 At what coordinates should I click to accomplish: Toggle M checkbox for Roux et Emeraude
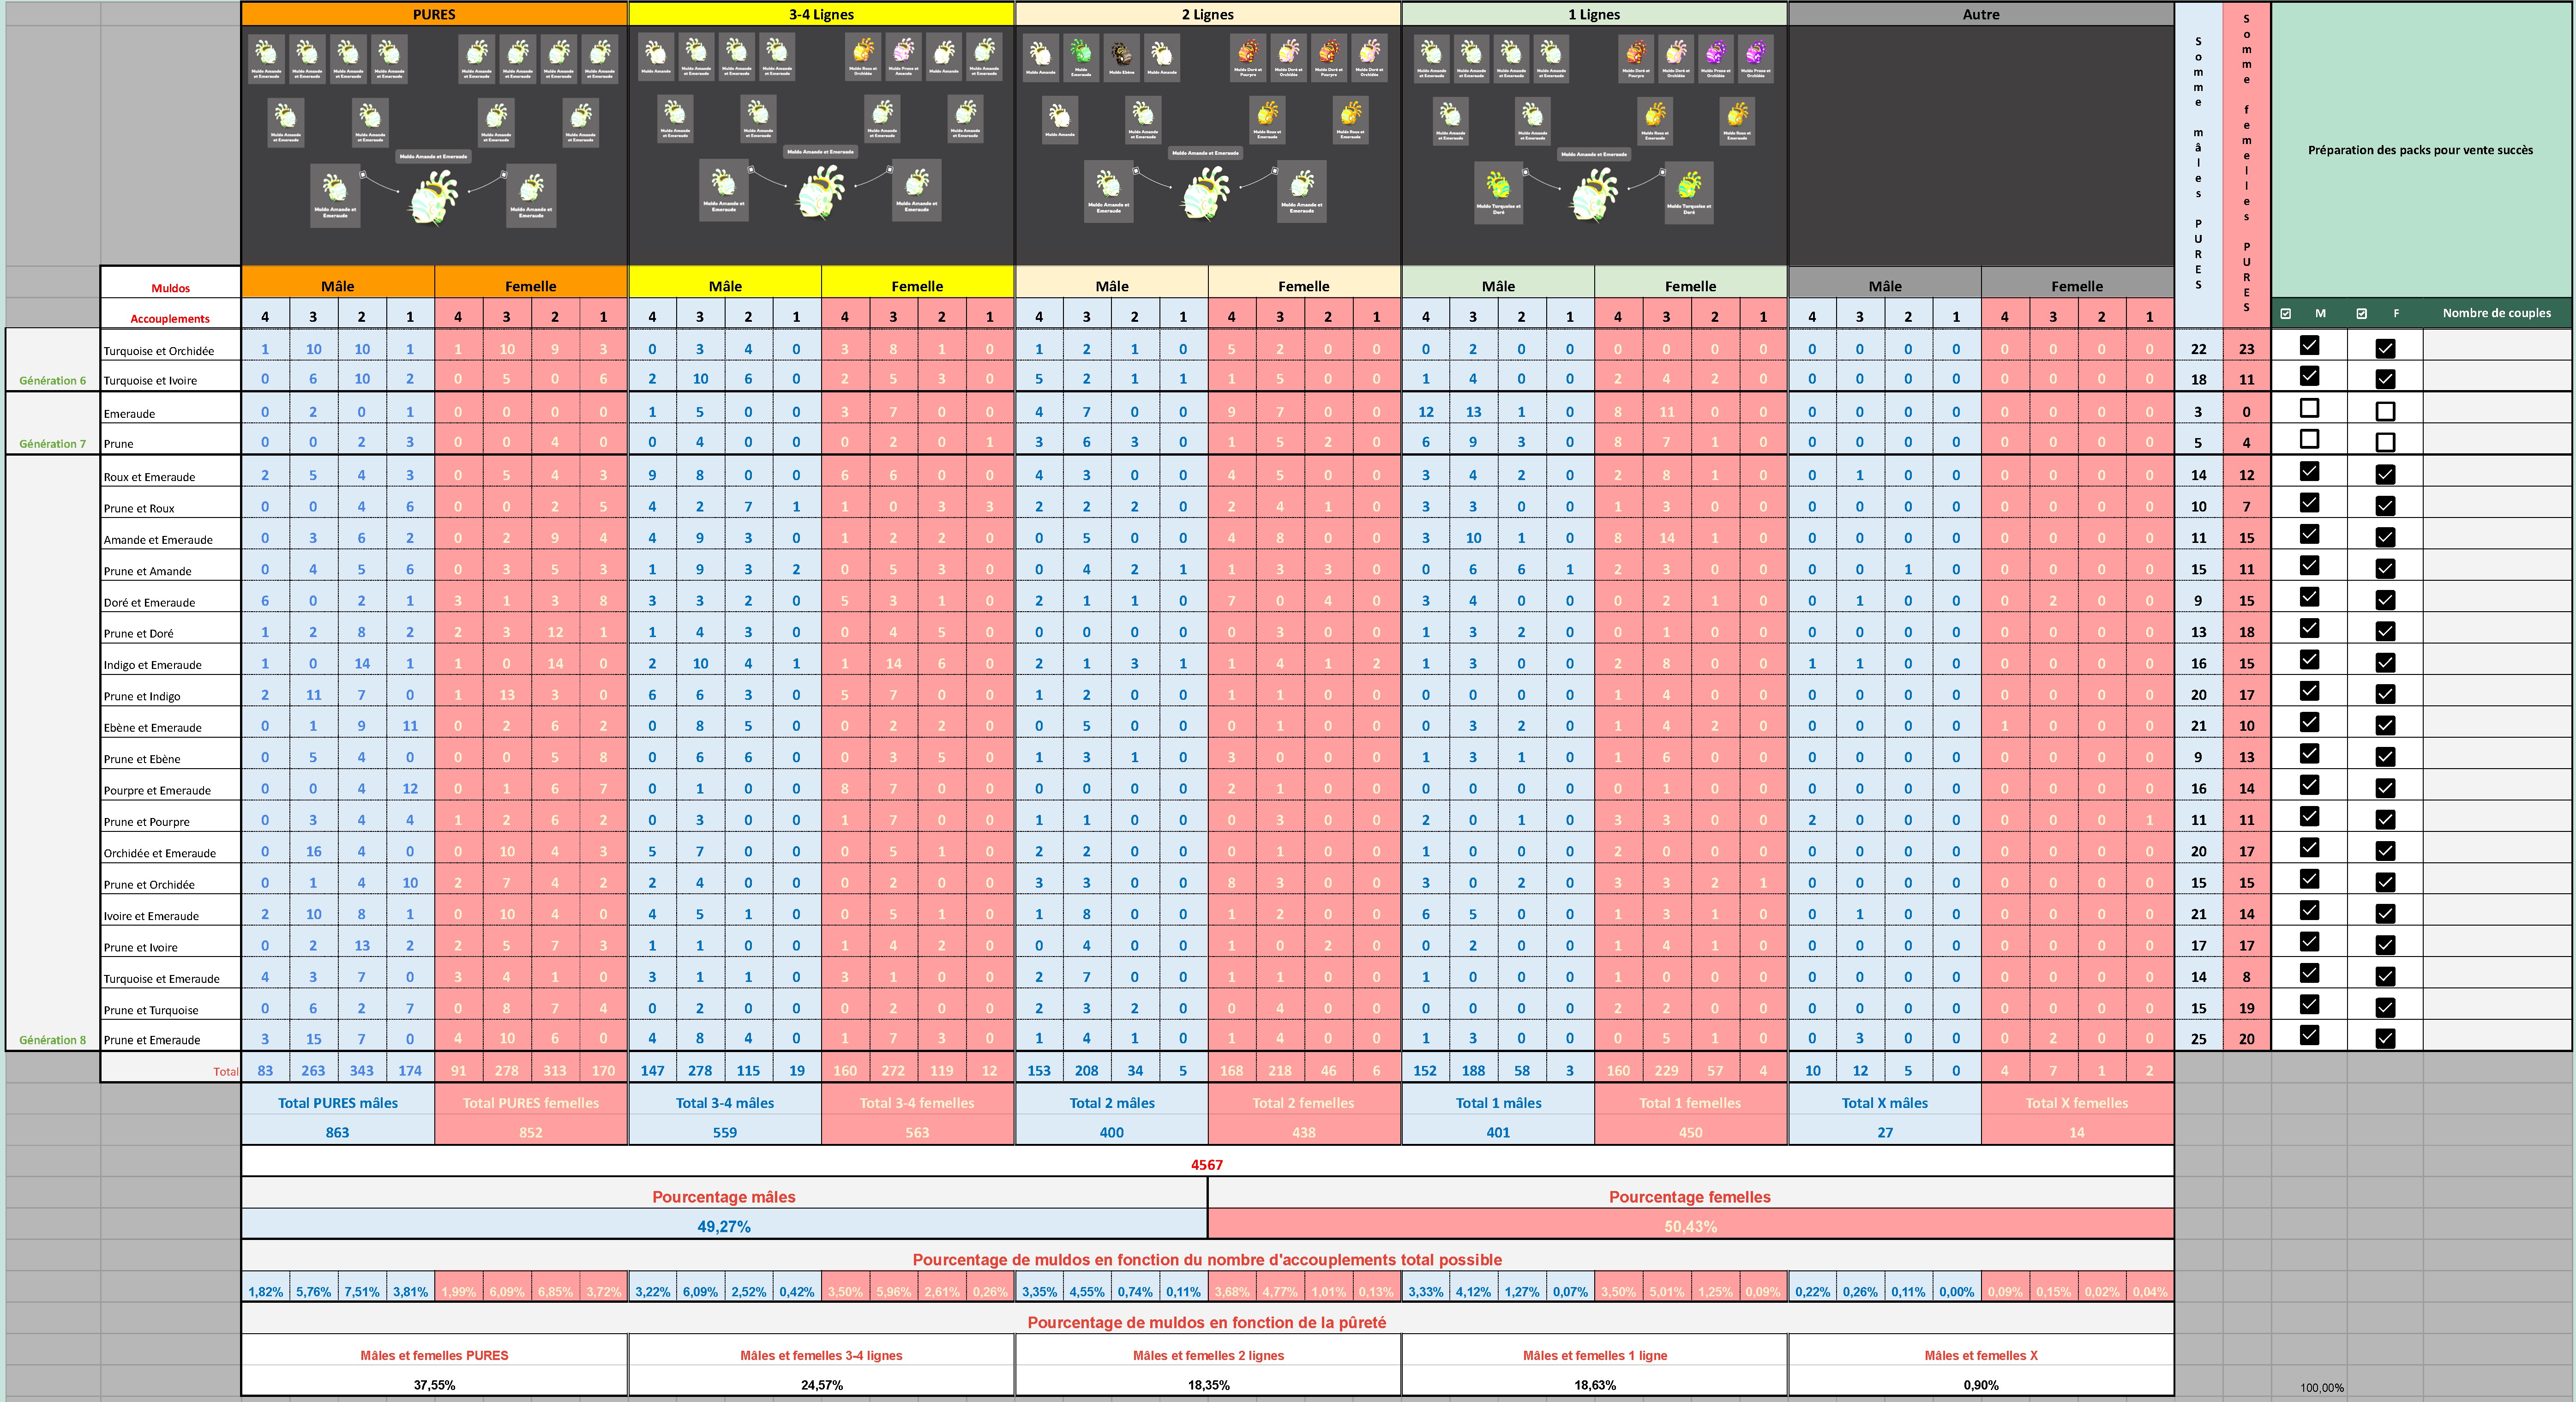point(2309,471)
